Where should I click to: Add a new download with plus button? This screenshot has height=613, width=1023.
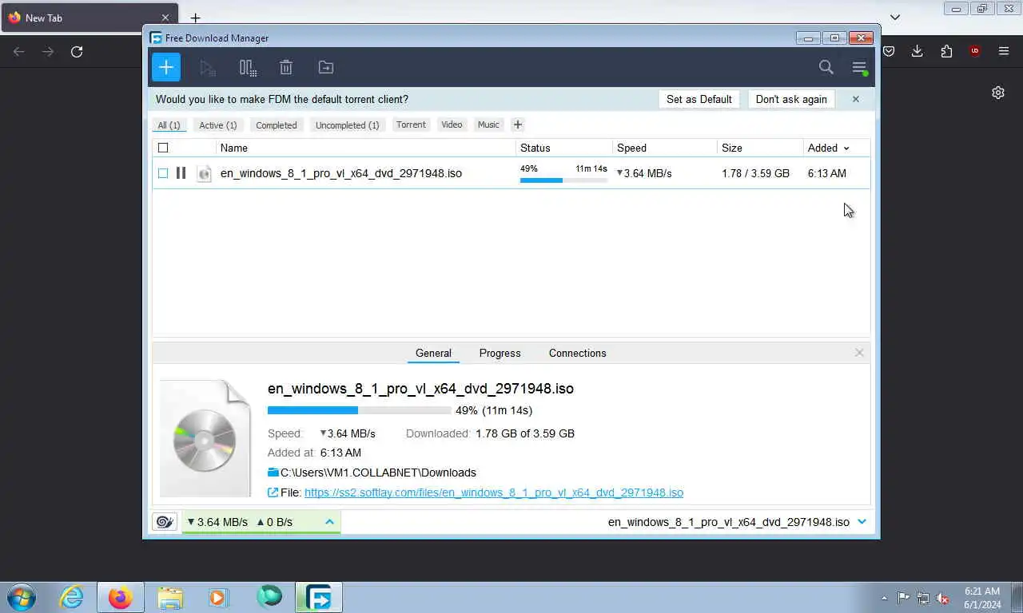tap(166, 67)
